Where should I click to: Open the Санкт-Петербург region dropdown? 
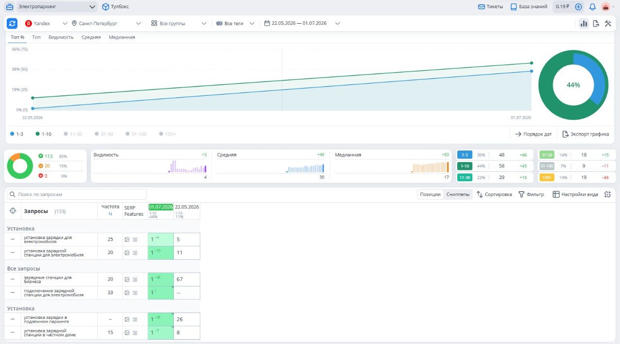pos(106,23)
